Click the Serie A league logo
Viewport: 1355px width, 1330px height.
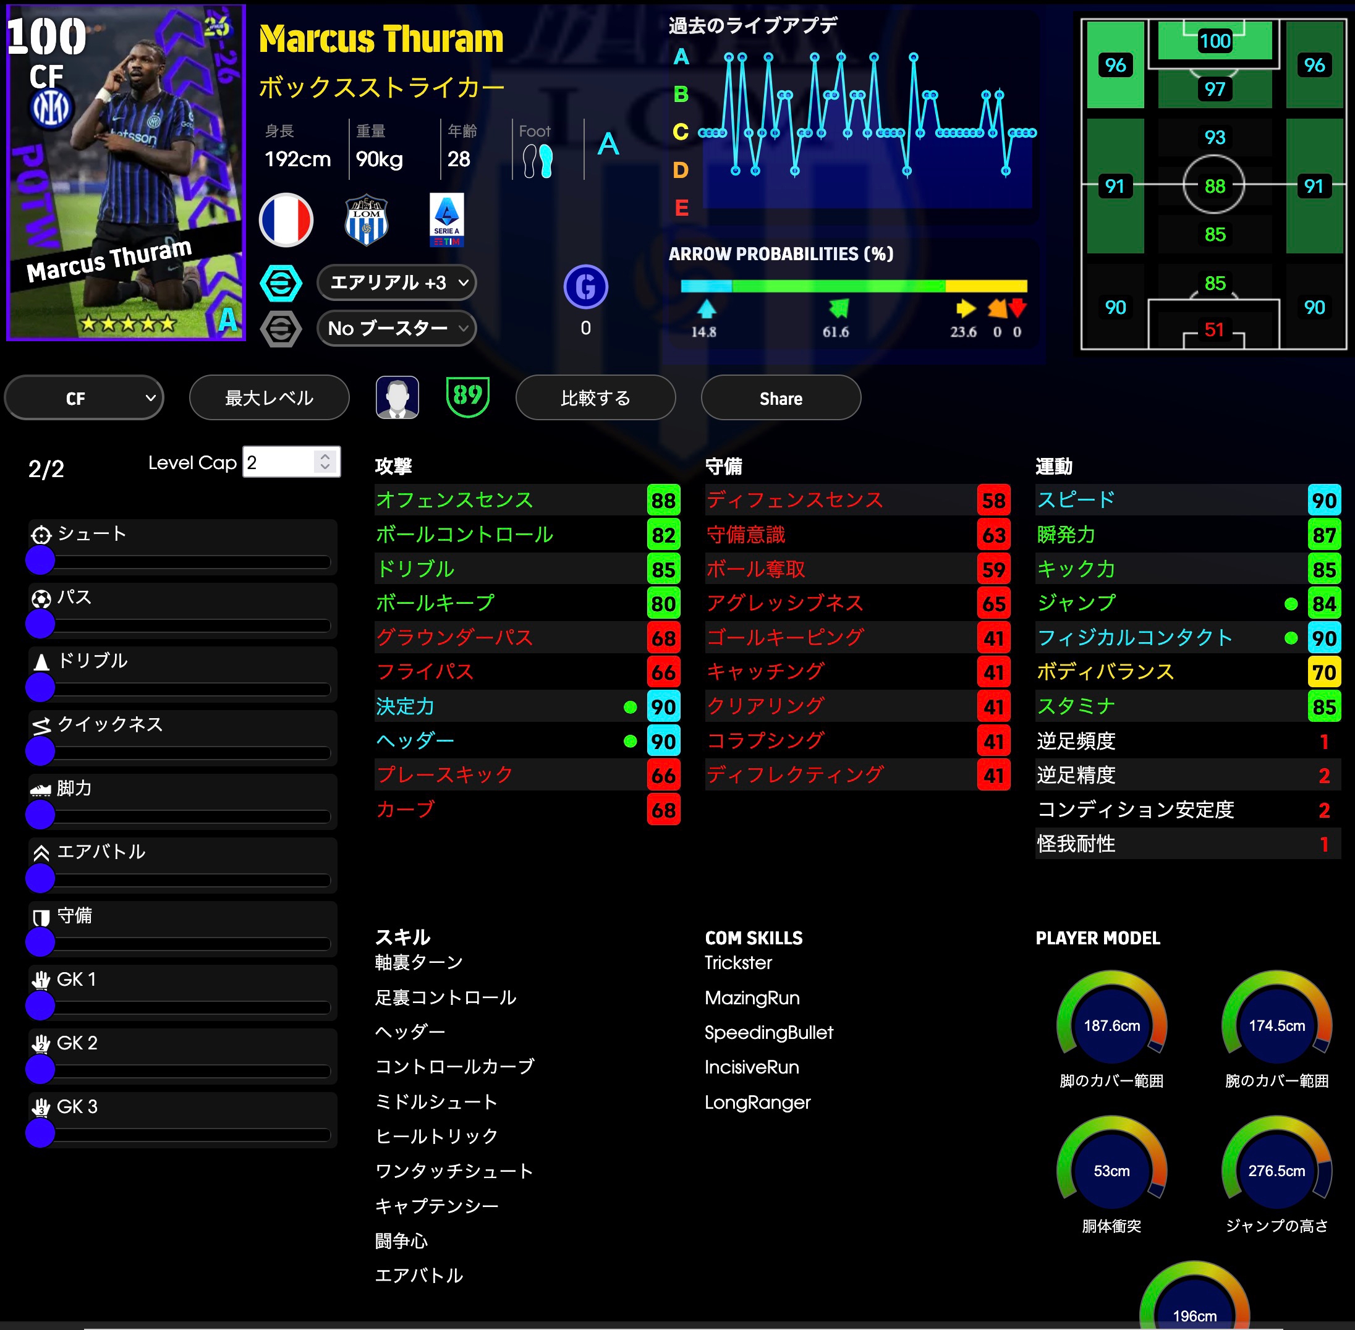click(x=446, y=220)
